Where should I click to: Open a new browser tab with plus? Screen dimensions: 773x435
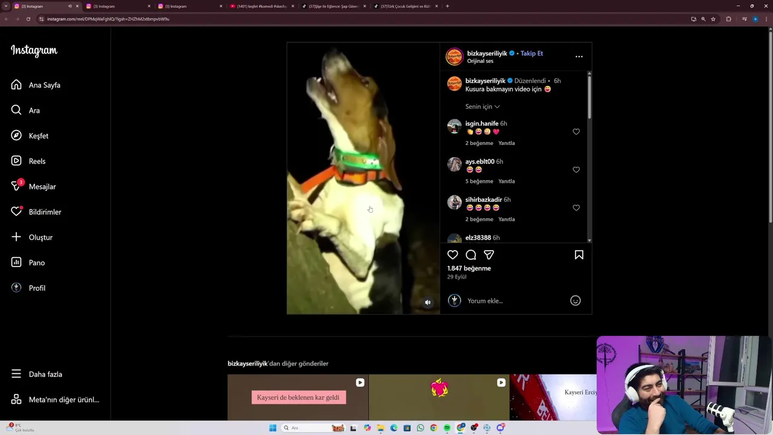(447, 6)
